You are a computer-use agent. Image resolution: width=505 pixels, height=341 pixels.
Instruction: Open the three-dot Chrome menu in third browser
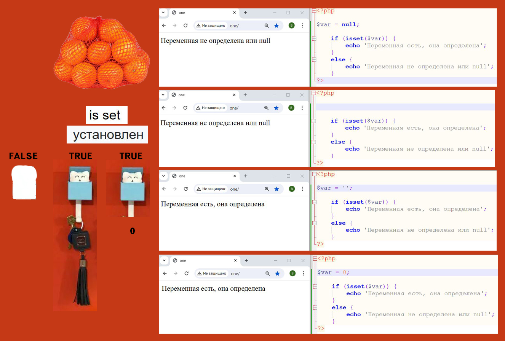click(303, 189)
